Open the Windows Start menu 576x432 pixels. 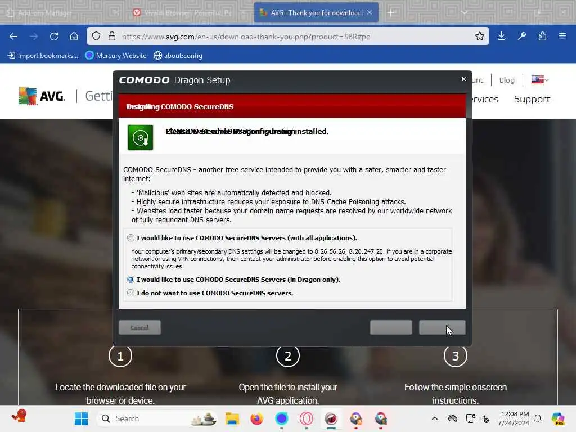[x=81, y=418]
